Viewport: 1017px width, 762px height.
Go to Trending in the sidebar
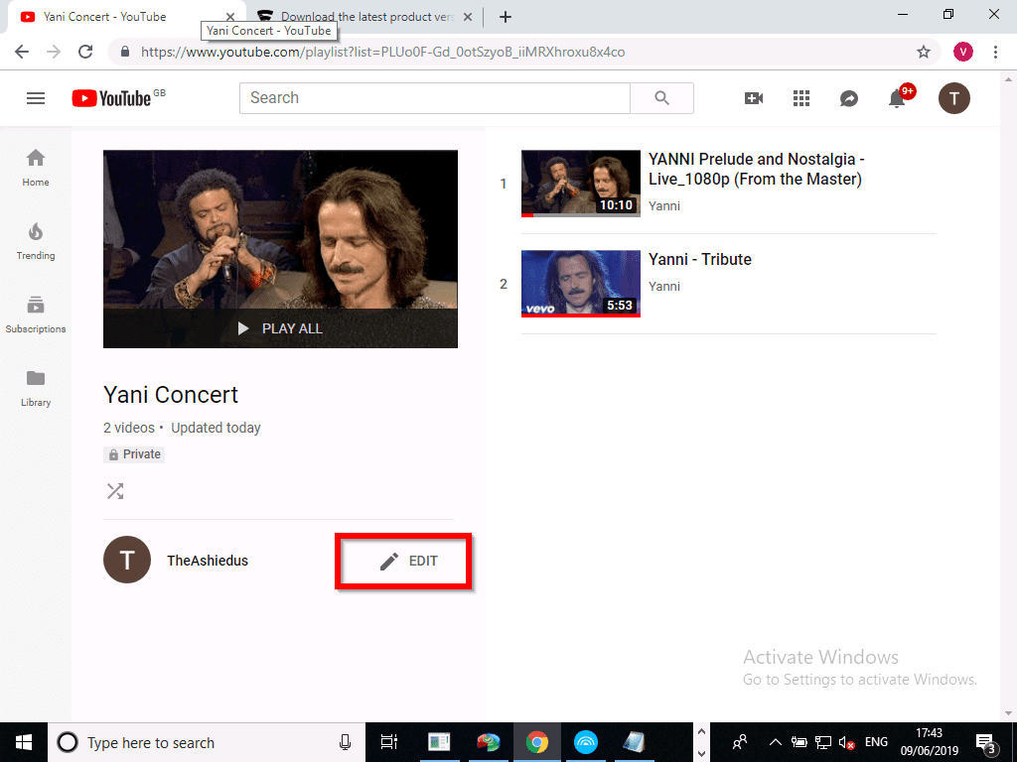point(36,241)
